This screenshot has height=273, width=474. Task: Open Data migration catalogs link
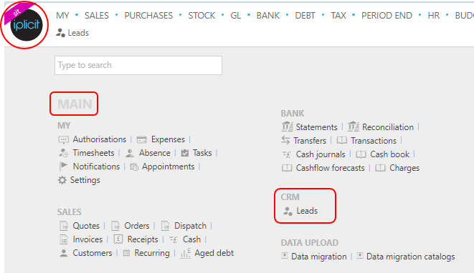410,257
